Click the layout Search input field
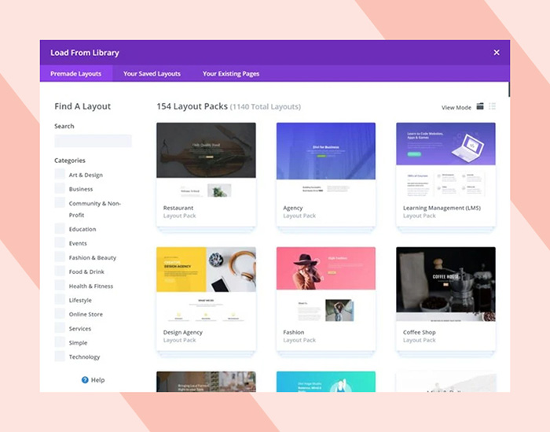 pos(93,141)
